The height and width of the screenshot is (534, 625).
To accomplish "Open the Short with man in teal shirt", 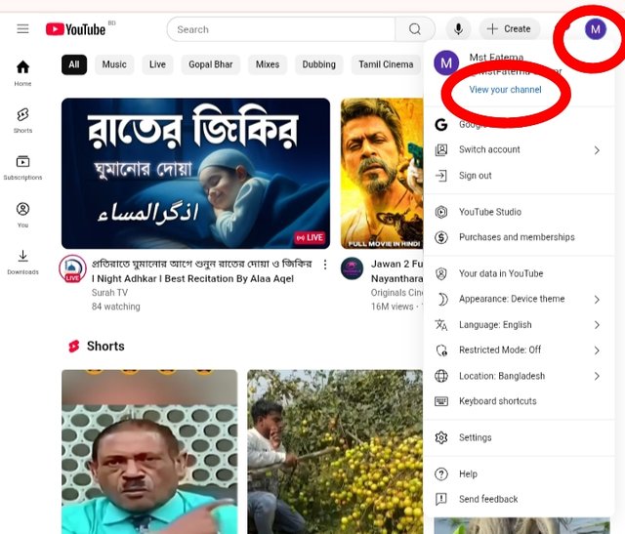I will click(149, 452).
